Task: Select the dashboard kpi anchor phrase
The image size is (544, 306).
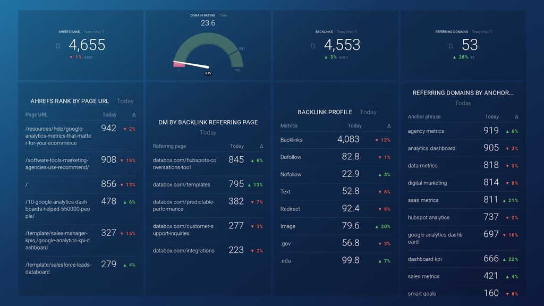Action: point(424,259)
